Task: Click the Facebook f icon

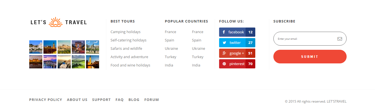Action: (224, 32)
